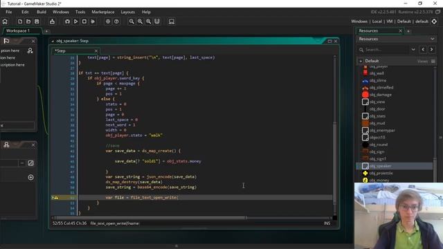Add new resource panel tab with plus
The height and width of the screenshot is (249, 443).
pyautogui.click(x=408, y=31)
